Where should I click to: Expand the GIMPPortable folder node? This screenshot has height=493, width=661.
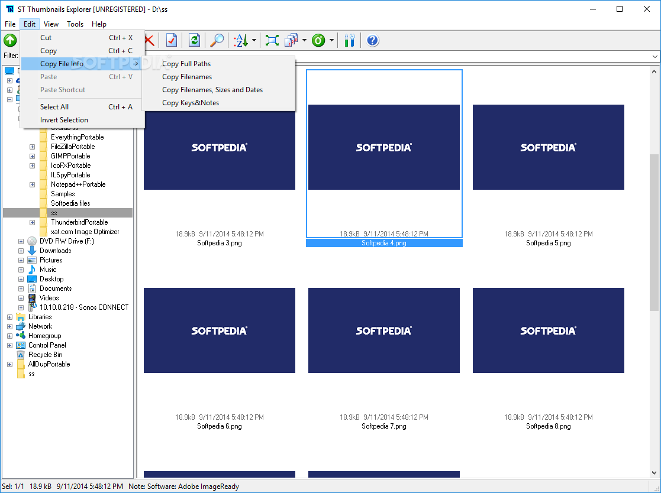32,156
